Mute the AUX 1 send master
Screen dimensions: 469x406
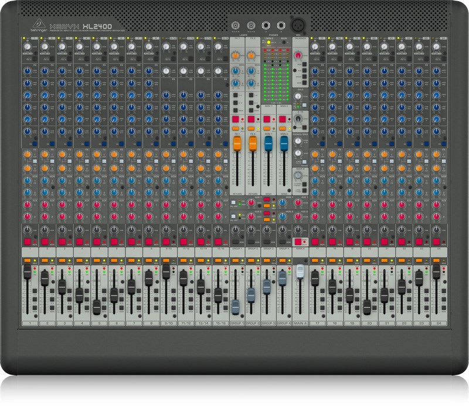pyautogui.click(x=267, y=199)
